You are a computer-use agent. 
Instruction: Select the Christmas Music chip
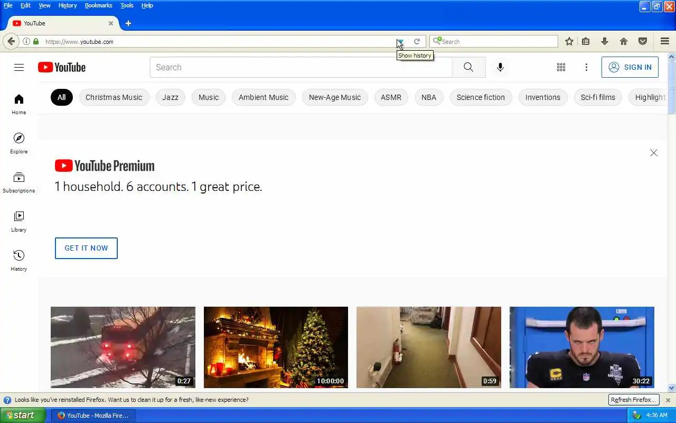pos(114,97)
